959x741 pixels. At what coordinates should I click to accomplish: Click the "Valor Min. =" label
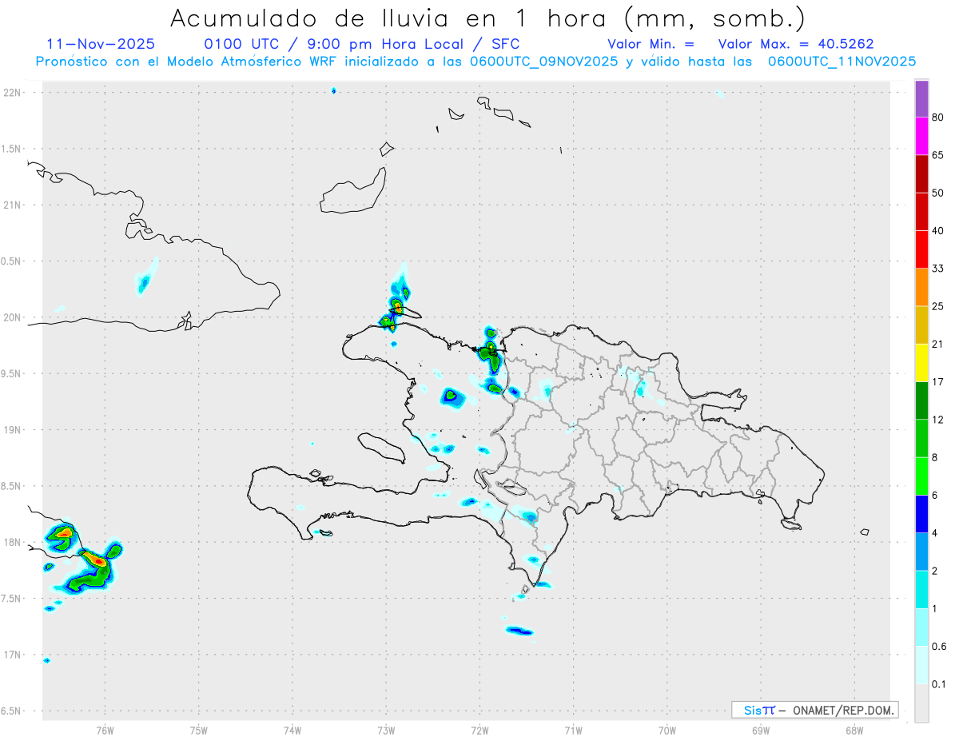coord(651,44)
